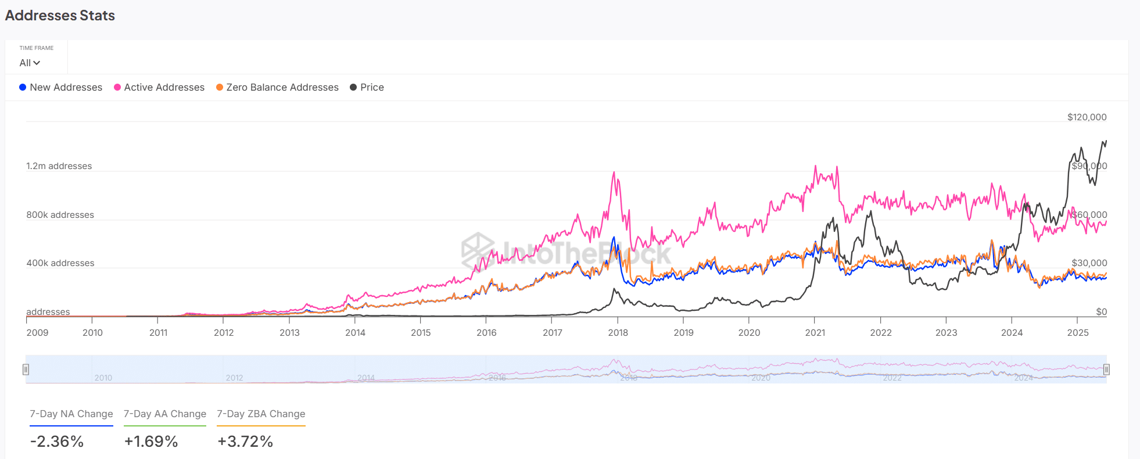Viewport: 1140px width, 459px height.
Task: Click the right range navigator handle
Action: pyautogui.click(x=1106, y=370)
